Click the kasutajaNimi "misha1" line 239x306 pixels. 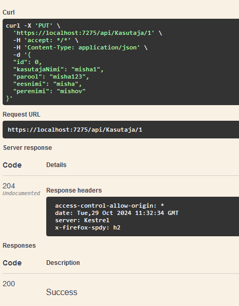click(58, 70)
